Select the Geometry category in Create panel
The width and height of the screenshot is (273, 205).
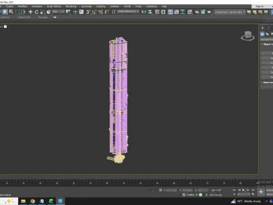pos(262,34)
